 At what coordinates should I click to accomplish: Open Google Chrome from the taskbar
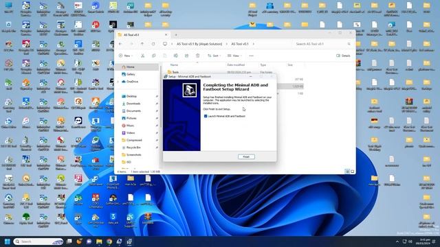(109, 242)
